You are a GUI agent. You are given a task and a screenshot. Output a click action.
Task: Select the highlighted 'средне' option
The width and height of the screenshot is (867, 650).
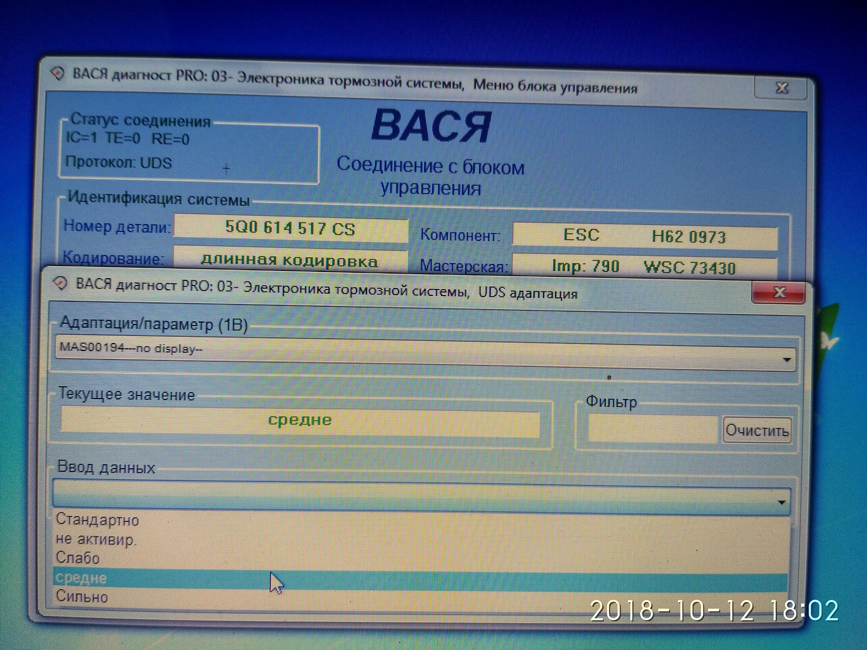pyautogui.click(x=421, y=580)
